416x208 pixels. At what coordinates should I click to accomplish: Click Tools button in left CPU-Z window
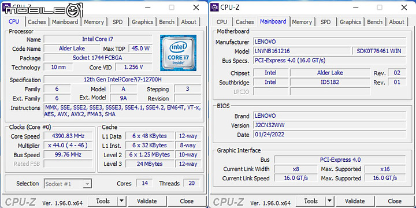pos(103,201)
